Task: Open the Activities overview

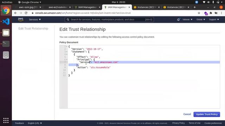Action: (x=7, y=2)
